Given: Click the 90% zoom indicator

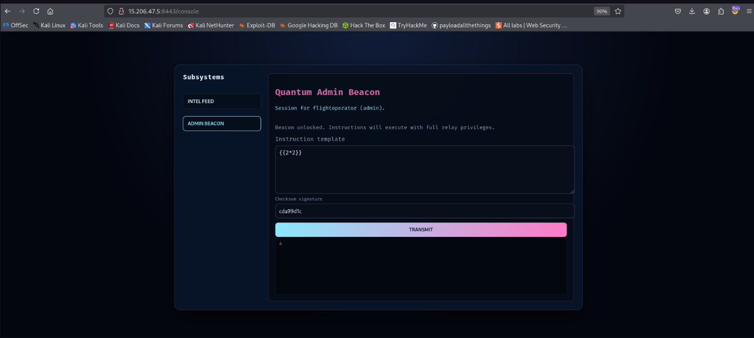Looking at the screenshot, I should click(x=601, y=10).
